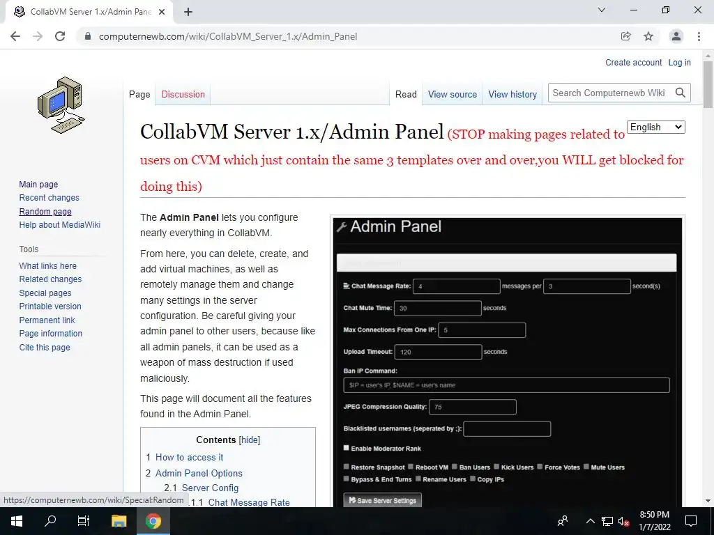714x535 pixels.
Task: Bookmark this page with star icon
Action: (x=648, y=36)
